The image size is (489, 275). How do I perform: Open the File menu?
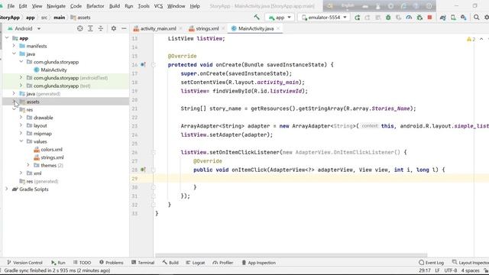point(11,6)
